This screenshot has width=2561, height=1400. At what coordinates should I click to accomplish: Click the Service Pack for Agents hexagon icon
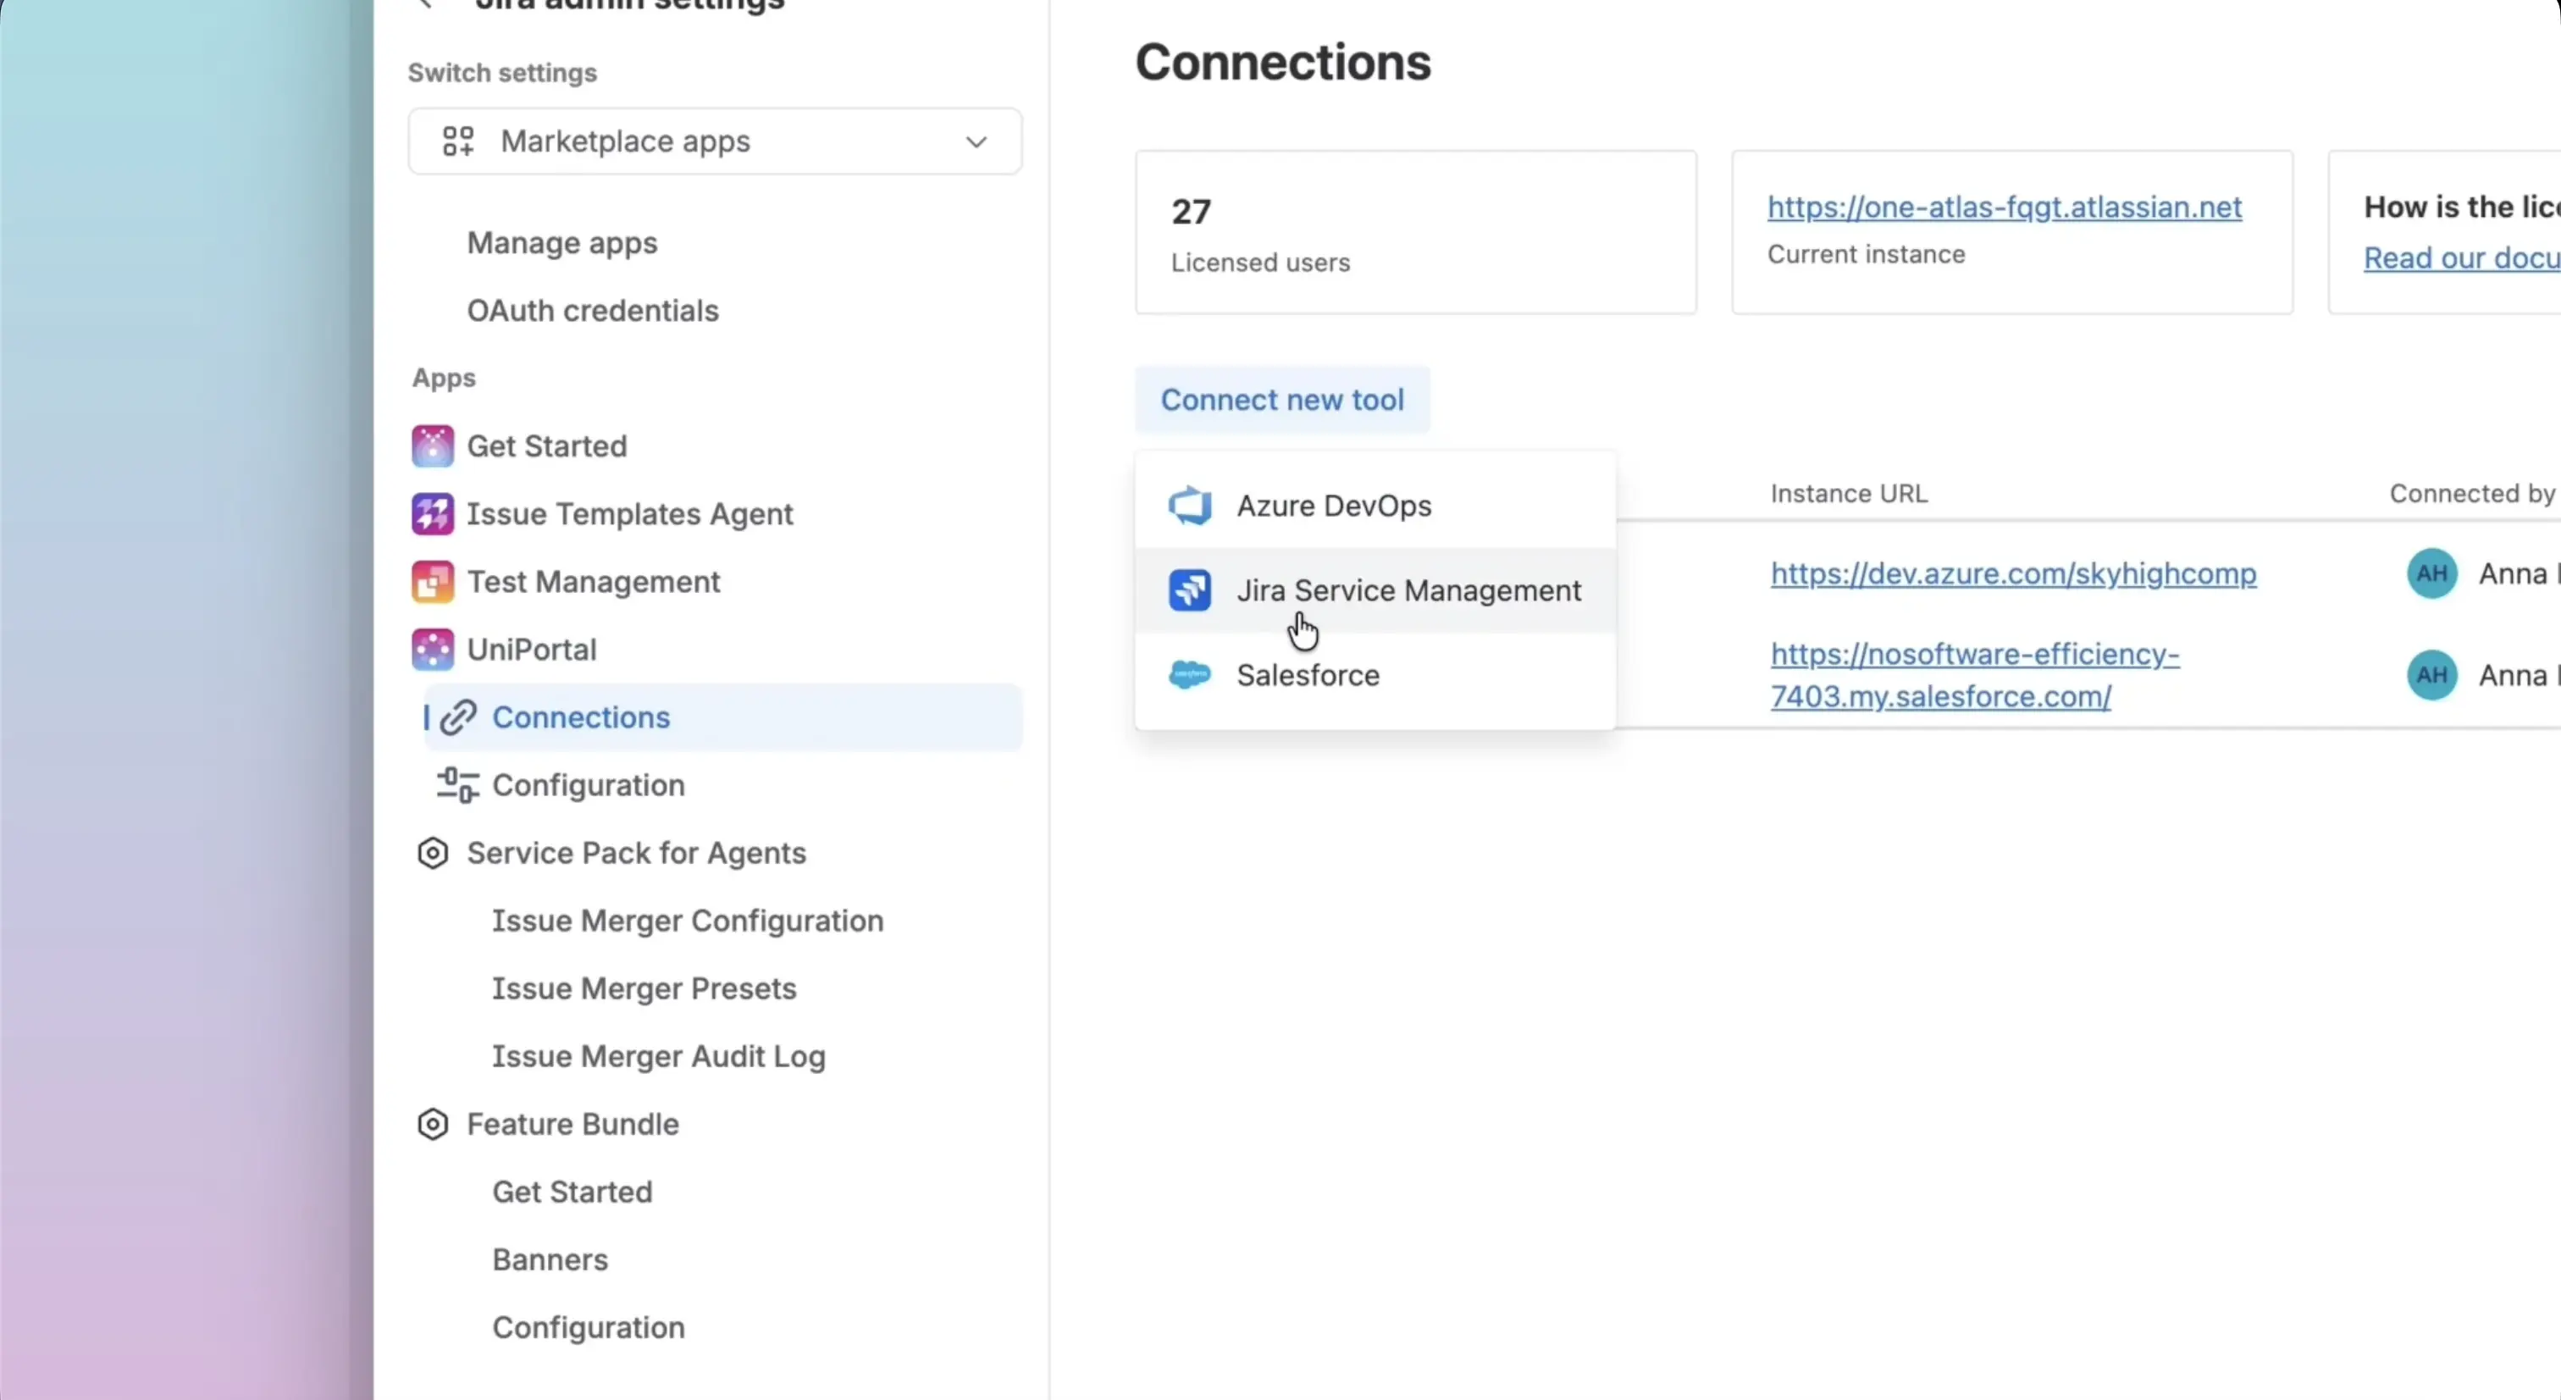pyautogui.click(x=433, y=853)
